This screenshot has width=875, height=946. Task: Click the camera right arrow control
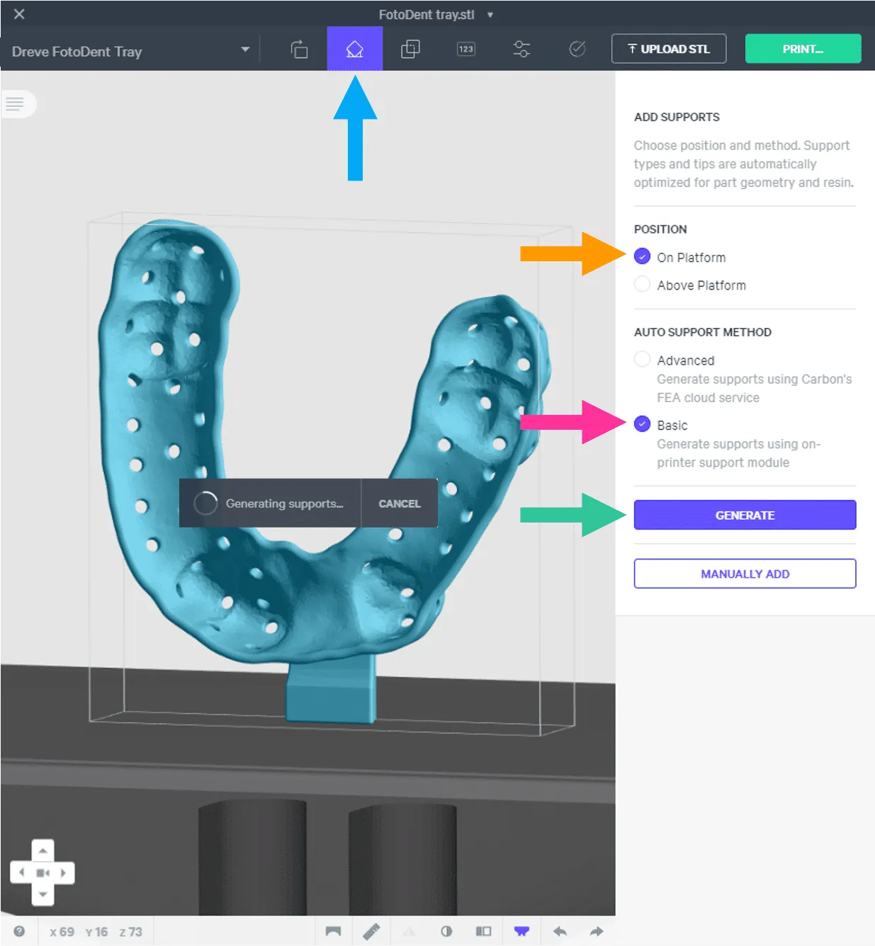64,872
